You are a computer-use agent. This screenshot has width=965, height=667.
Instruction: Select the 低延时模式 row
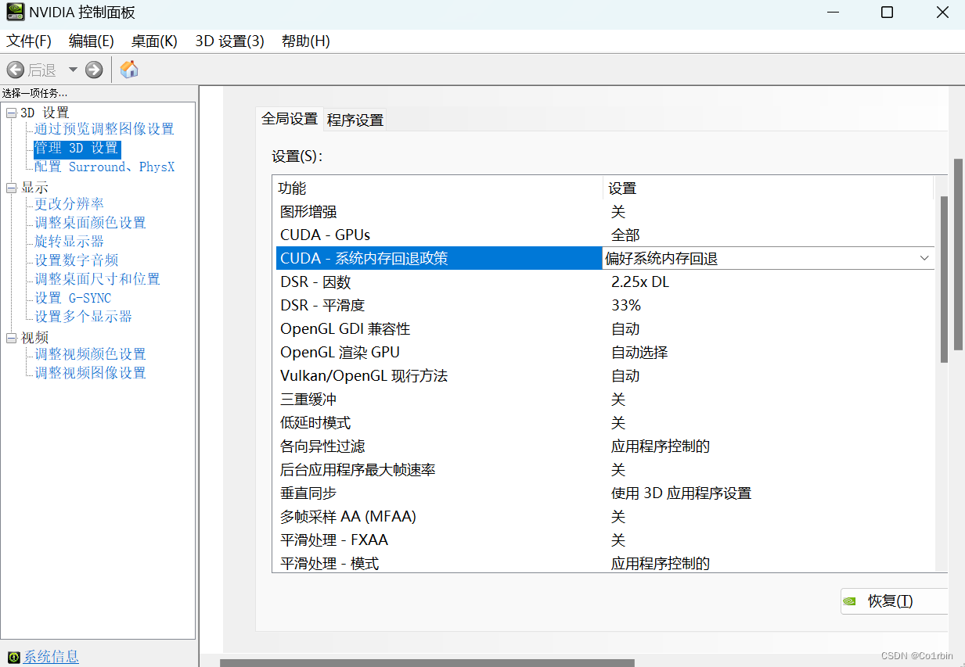[603, 422]
